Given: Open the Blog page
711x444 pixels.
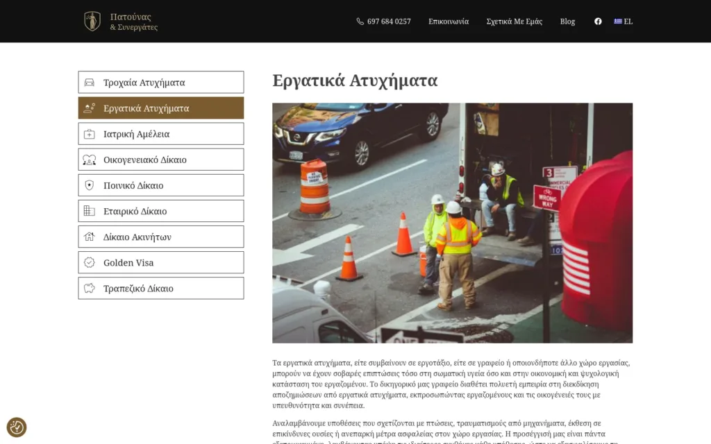Looking at the screenshot, I should pos(567,22).
